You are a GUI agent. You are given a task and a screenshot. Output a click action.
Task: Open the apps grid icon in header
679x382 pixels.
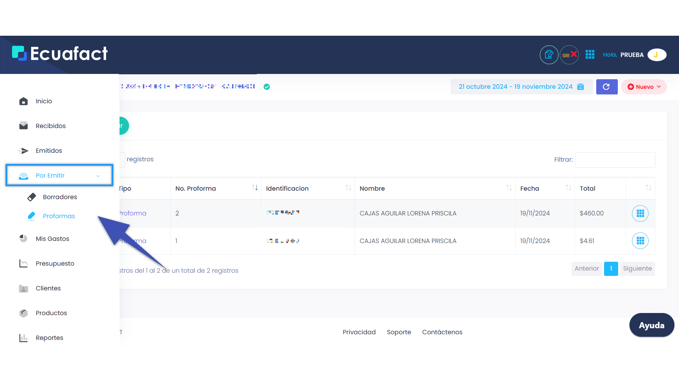(590, 54)
